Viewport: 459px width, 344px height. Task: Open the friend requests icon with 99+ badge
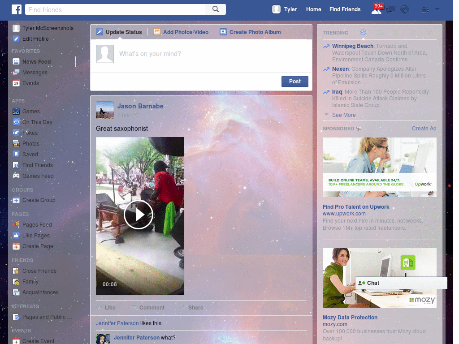click(377, 9)
